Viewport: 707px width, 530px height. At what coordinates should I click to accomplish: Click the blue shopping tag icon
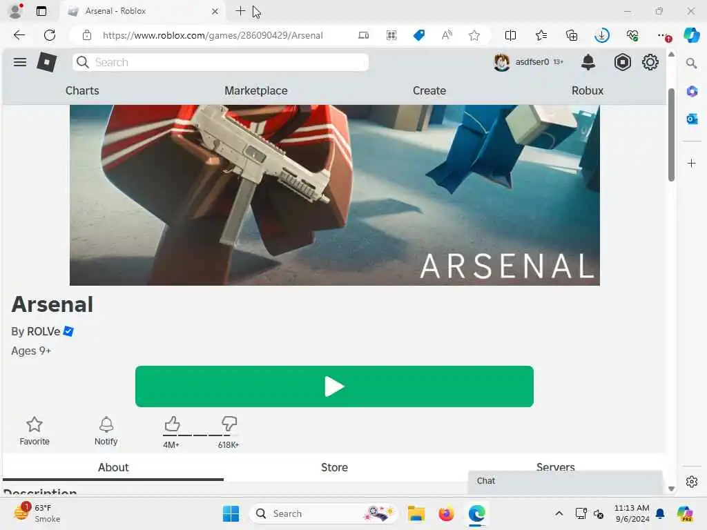click(419, 35)
